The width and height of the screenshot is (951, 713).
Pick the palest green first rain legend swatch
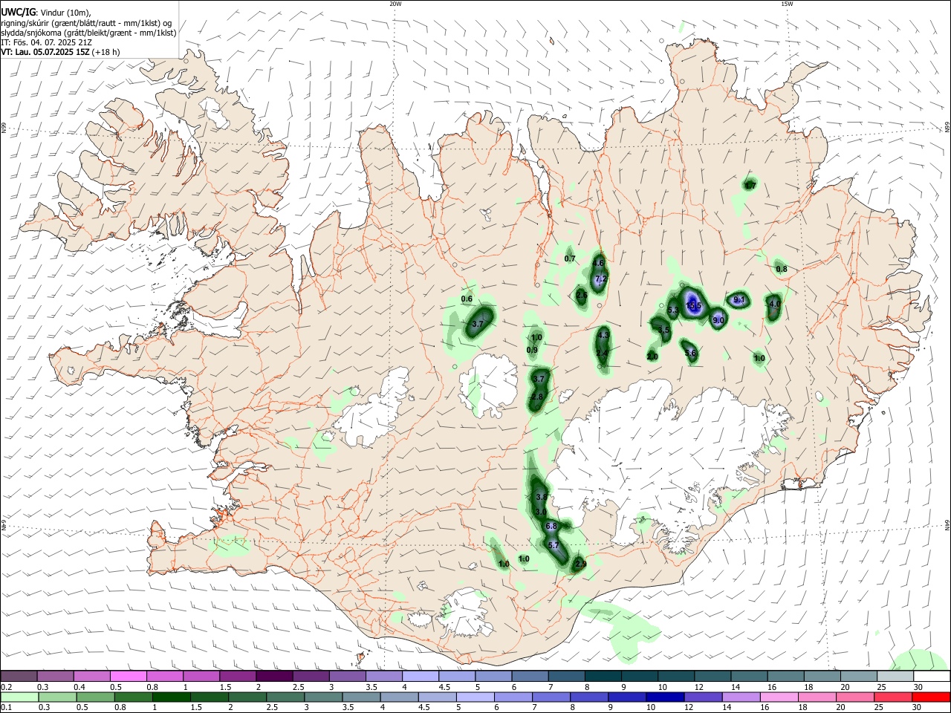click(19, 697)
